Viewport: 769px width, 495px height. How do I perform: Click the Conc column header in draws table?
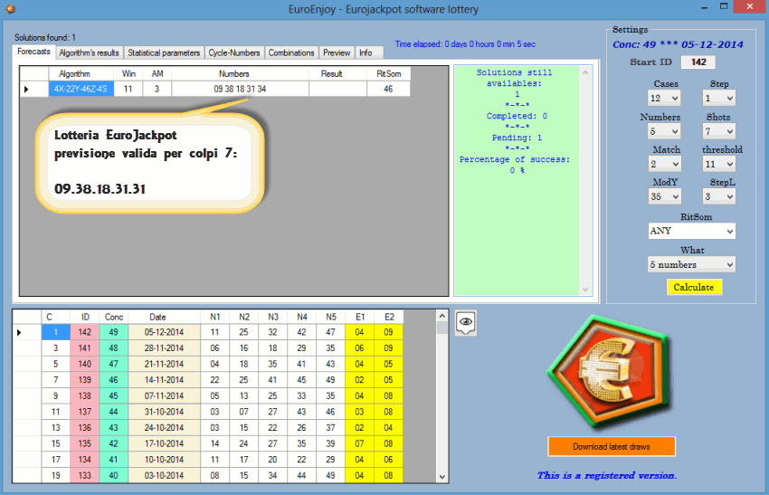(113, 317)
